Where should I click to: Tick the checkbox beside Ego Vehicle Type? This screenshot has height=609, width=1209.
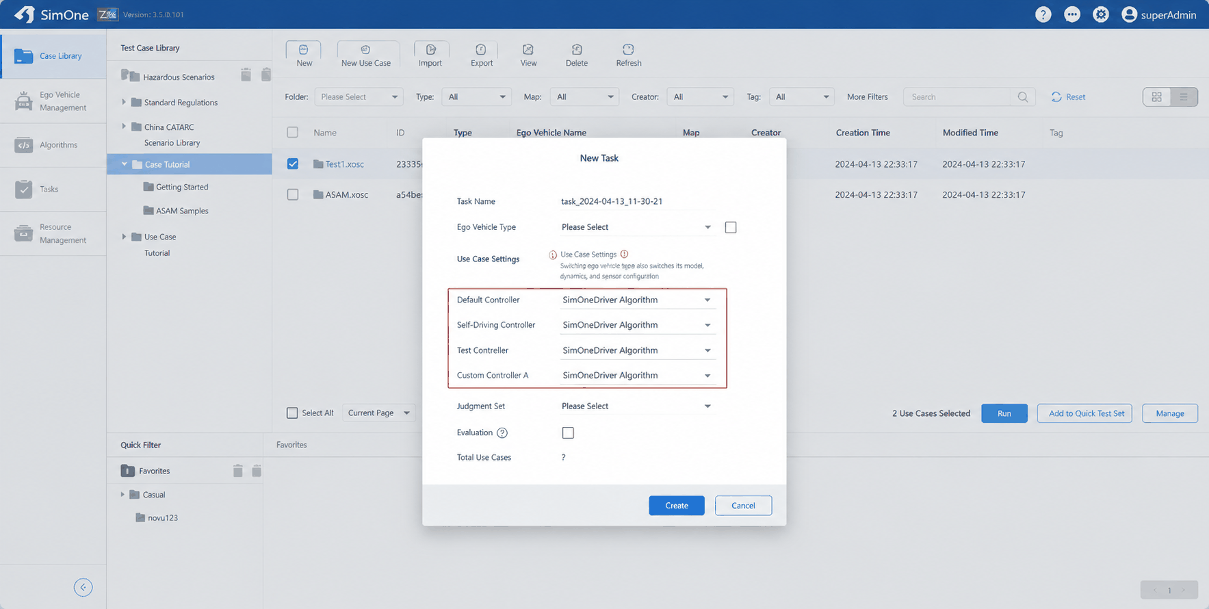pyautogui.click(x=731, y=227)
